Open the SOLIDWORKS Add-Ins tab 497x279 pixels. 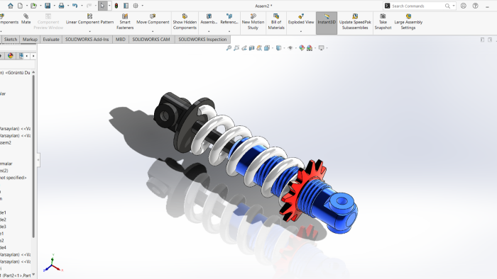(x=87, y=40)
